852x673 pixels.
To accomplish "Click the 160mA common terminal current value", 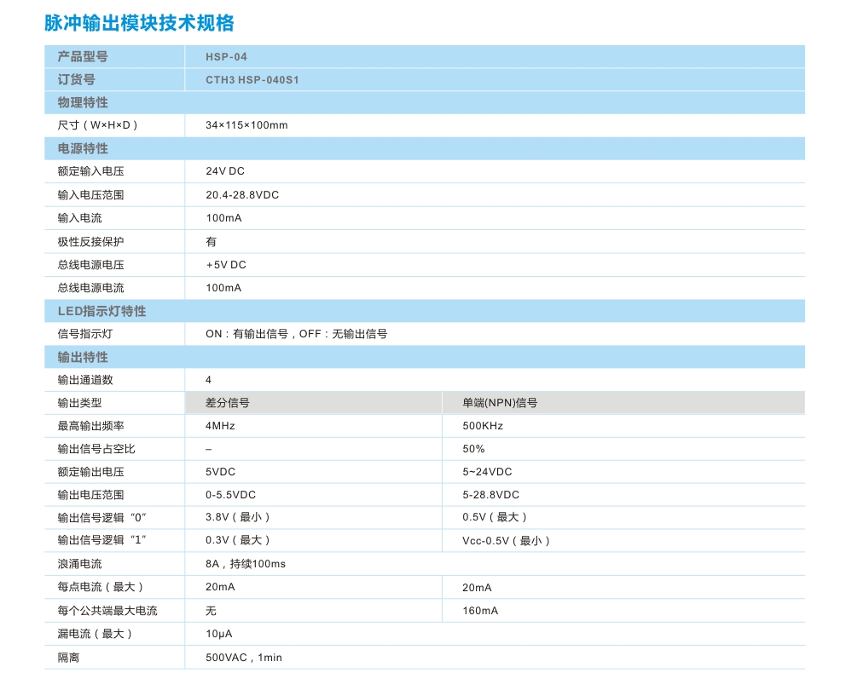I will point(480,611).
